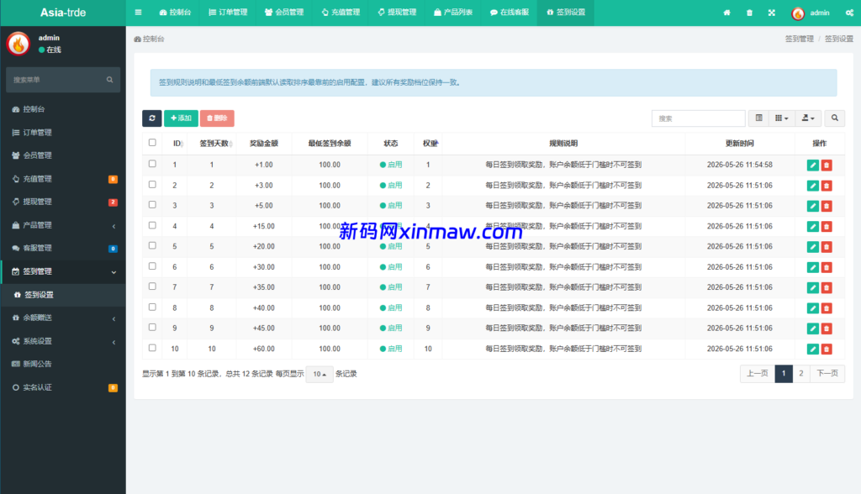
Task: Check the checkbox for row ID 3
Action: pos(152,205)
